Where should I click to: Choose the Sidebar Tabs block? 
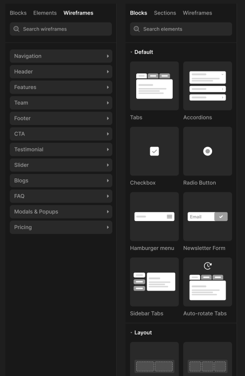(x=154, y=282)
